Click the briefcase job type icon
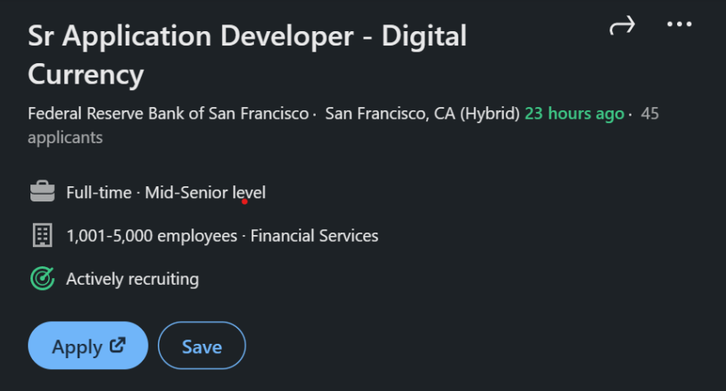The height and width of the screenshot is (391, 726). coord(42,192)
